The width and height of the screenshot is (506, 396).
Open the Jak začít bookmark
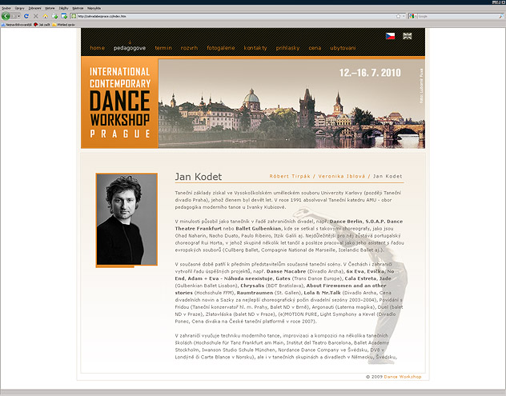point(42,25)
